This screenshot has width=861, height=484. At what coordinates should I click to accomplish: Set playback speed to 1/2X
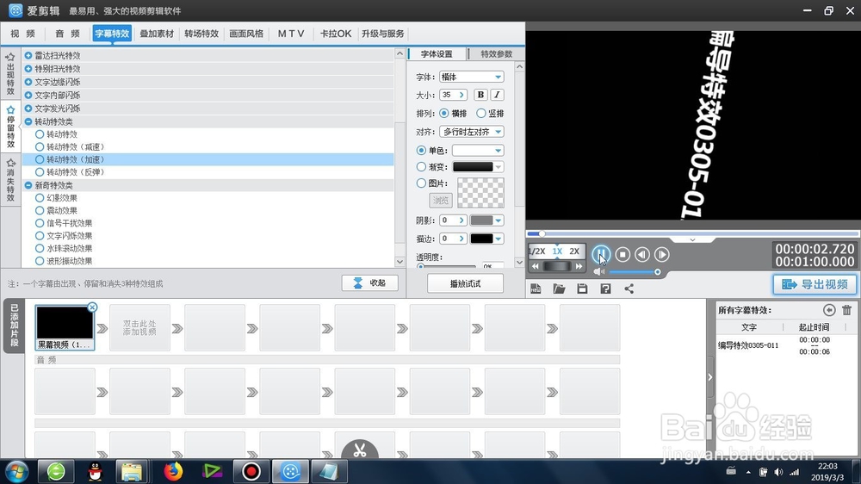(x=536, y=251)
